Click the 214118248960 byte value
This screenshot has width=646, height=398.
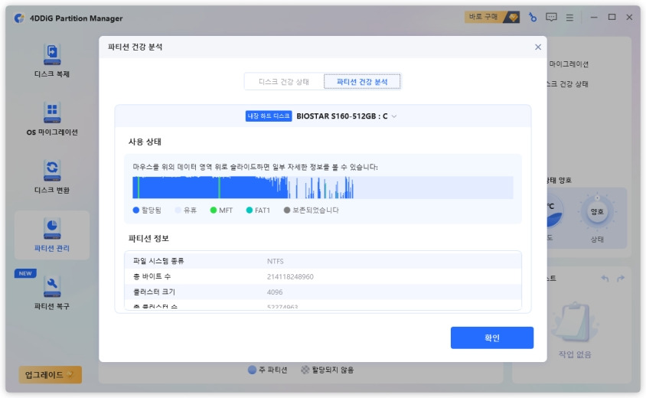coord(290,277)
